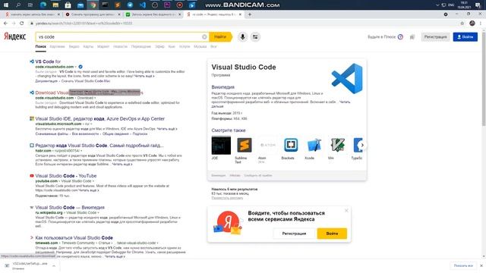Open advanced search filter settings
The image size is (486, 273).
click(x=255, y=37)
